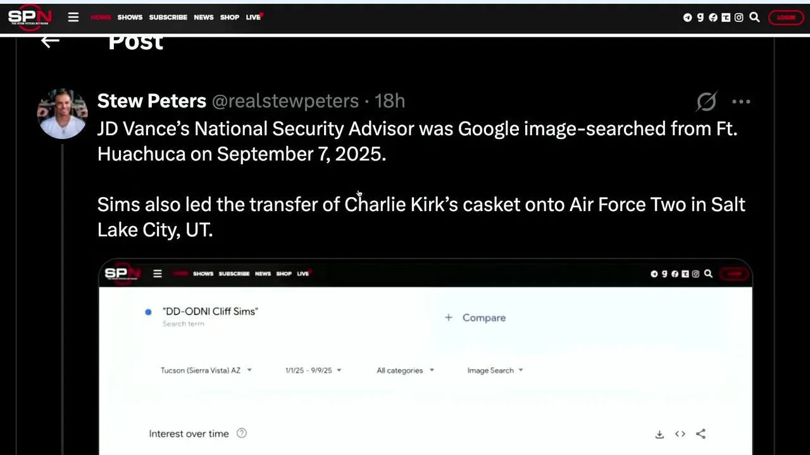Share the Interest over time chart
The height and width of the screenshot is (455, 810).
(701, 434)
